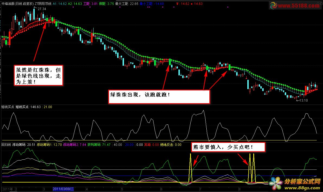Click the green 获利筹码: 71.47 label
The width and height of the screenshot is (323, 192).
click(99, 144)
